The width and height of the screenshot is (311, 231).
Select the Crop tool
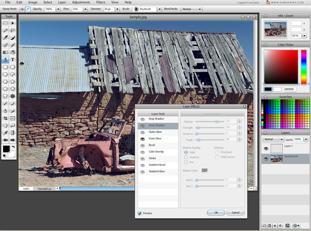pos(5,118)
